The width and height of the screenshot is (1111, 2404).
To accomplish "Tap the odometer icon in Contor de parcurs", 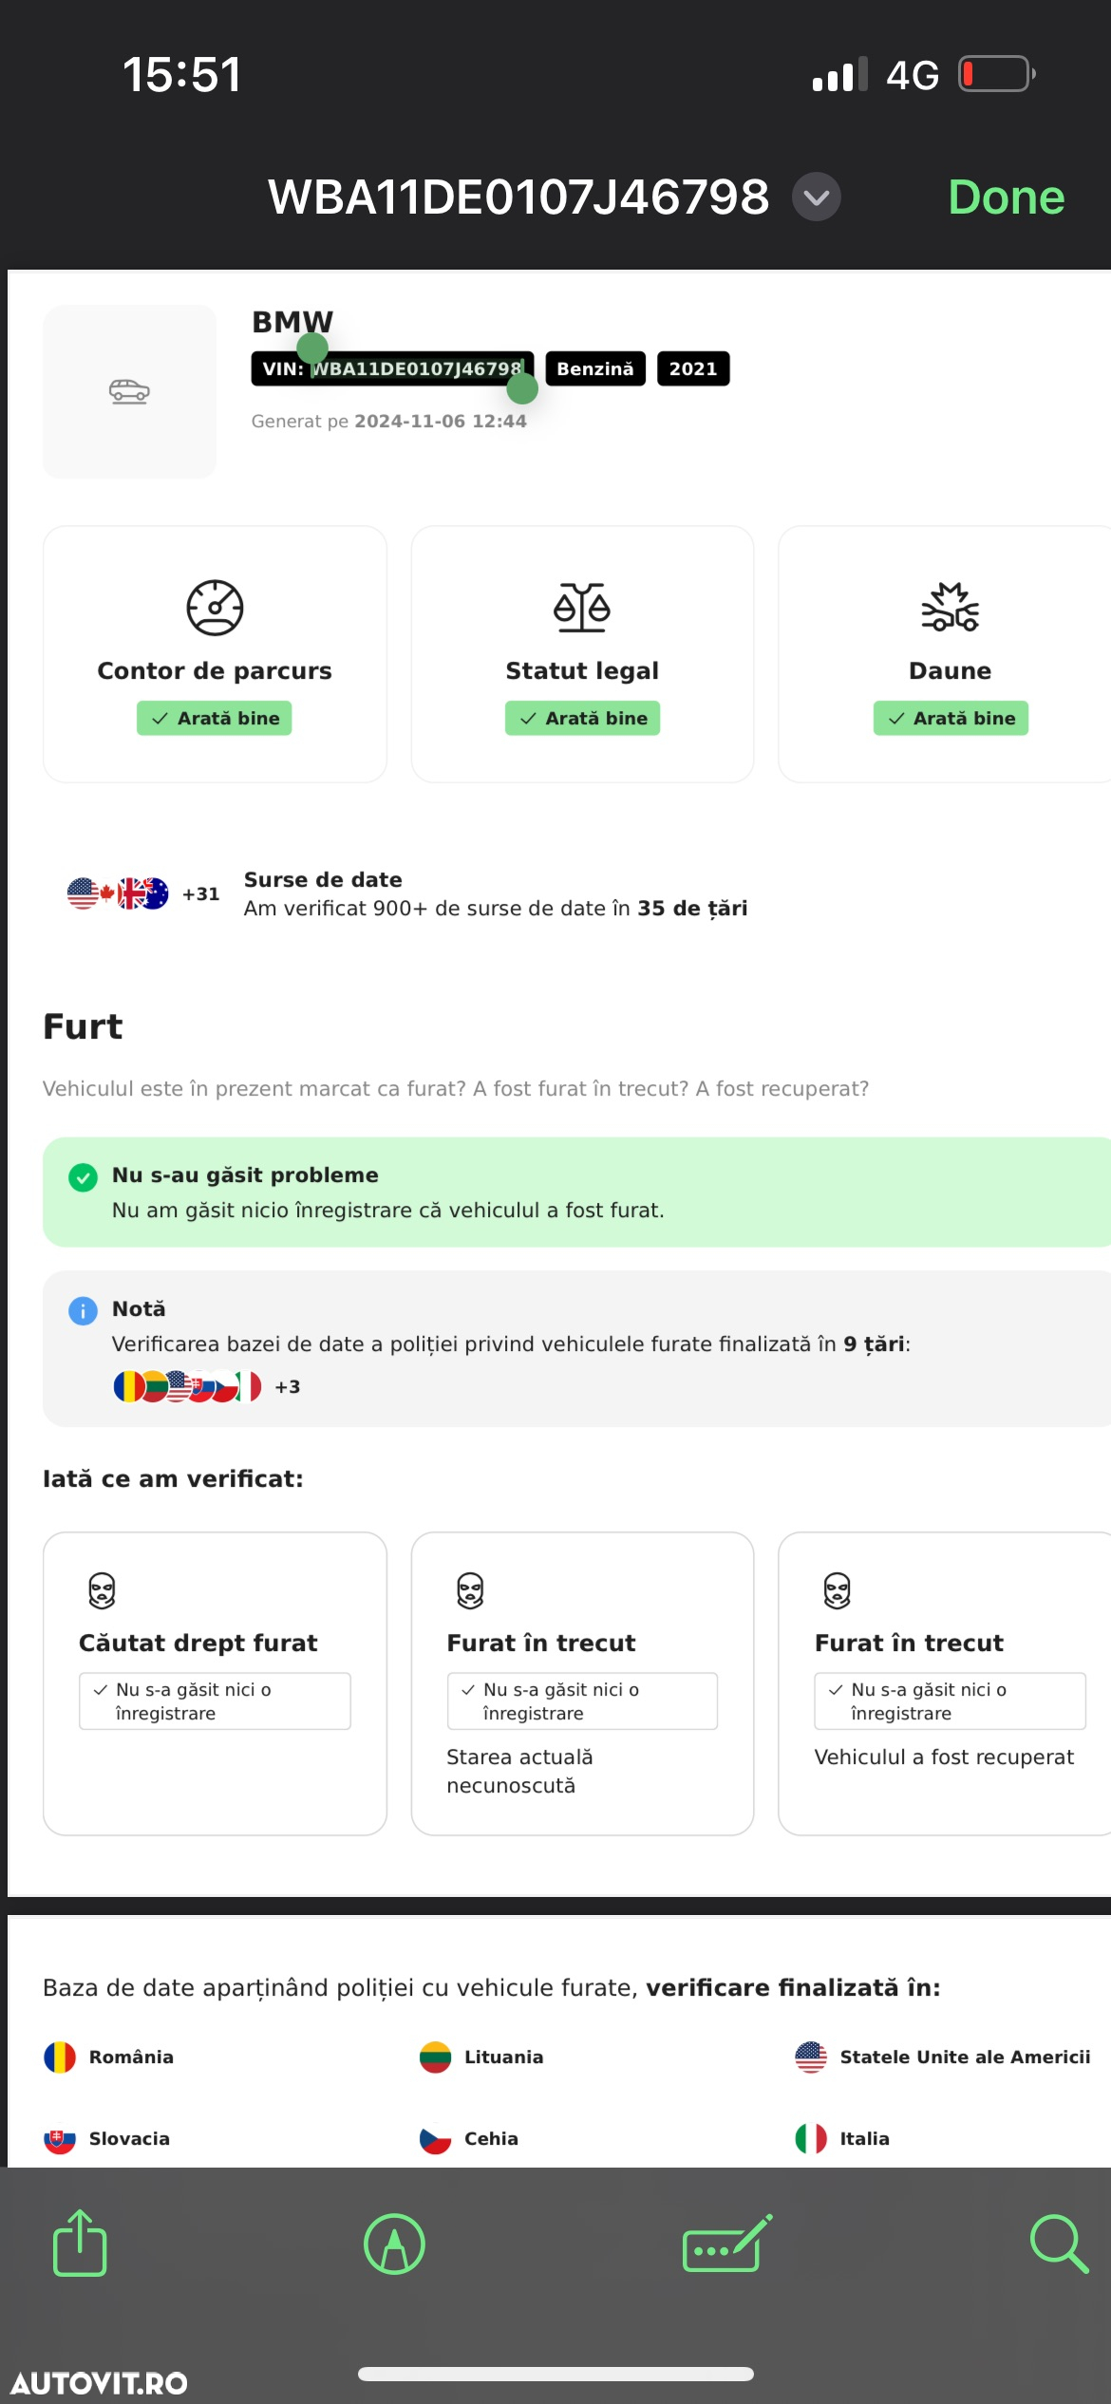I will pyautogui.click(x=215, y=608).
